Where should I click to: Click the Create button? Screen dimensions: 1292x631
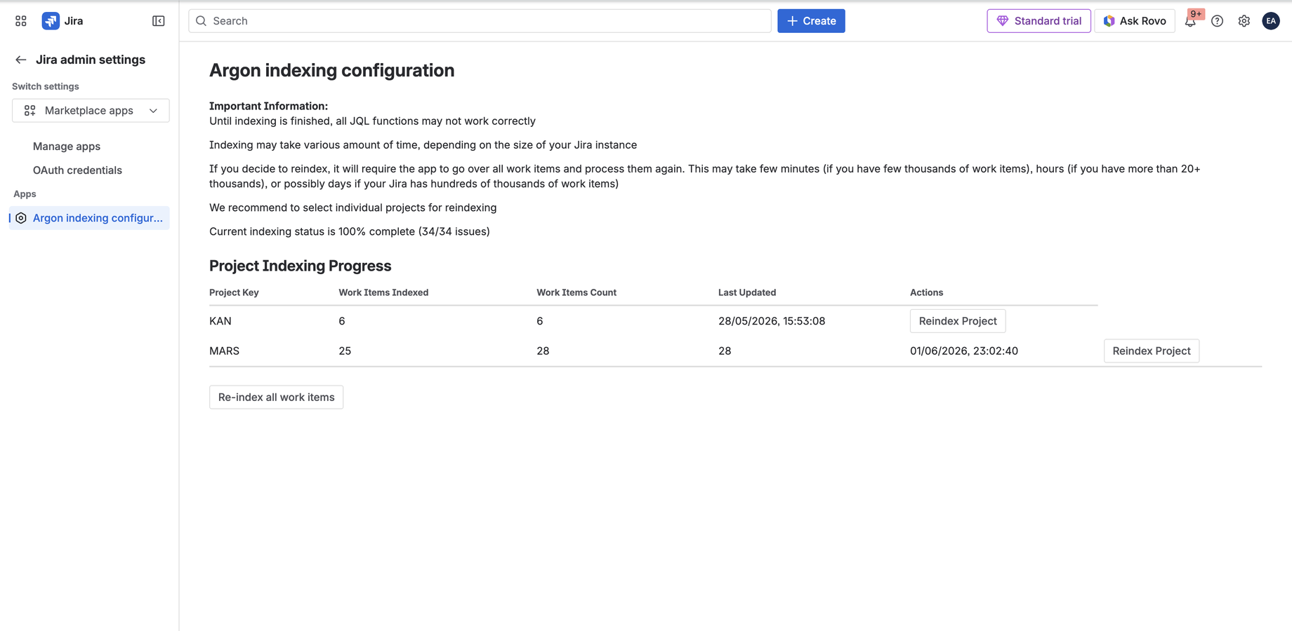click(x=811, y=21)
